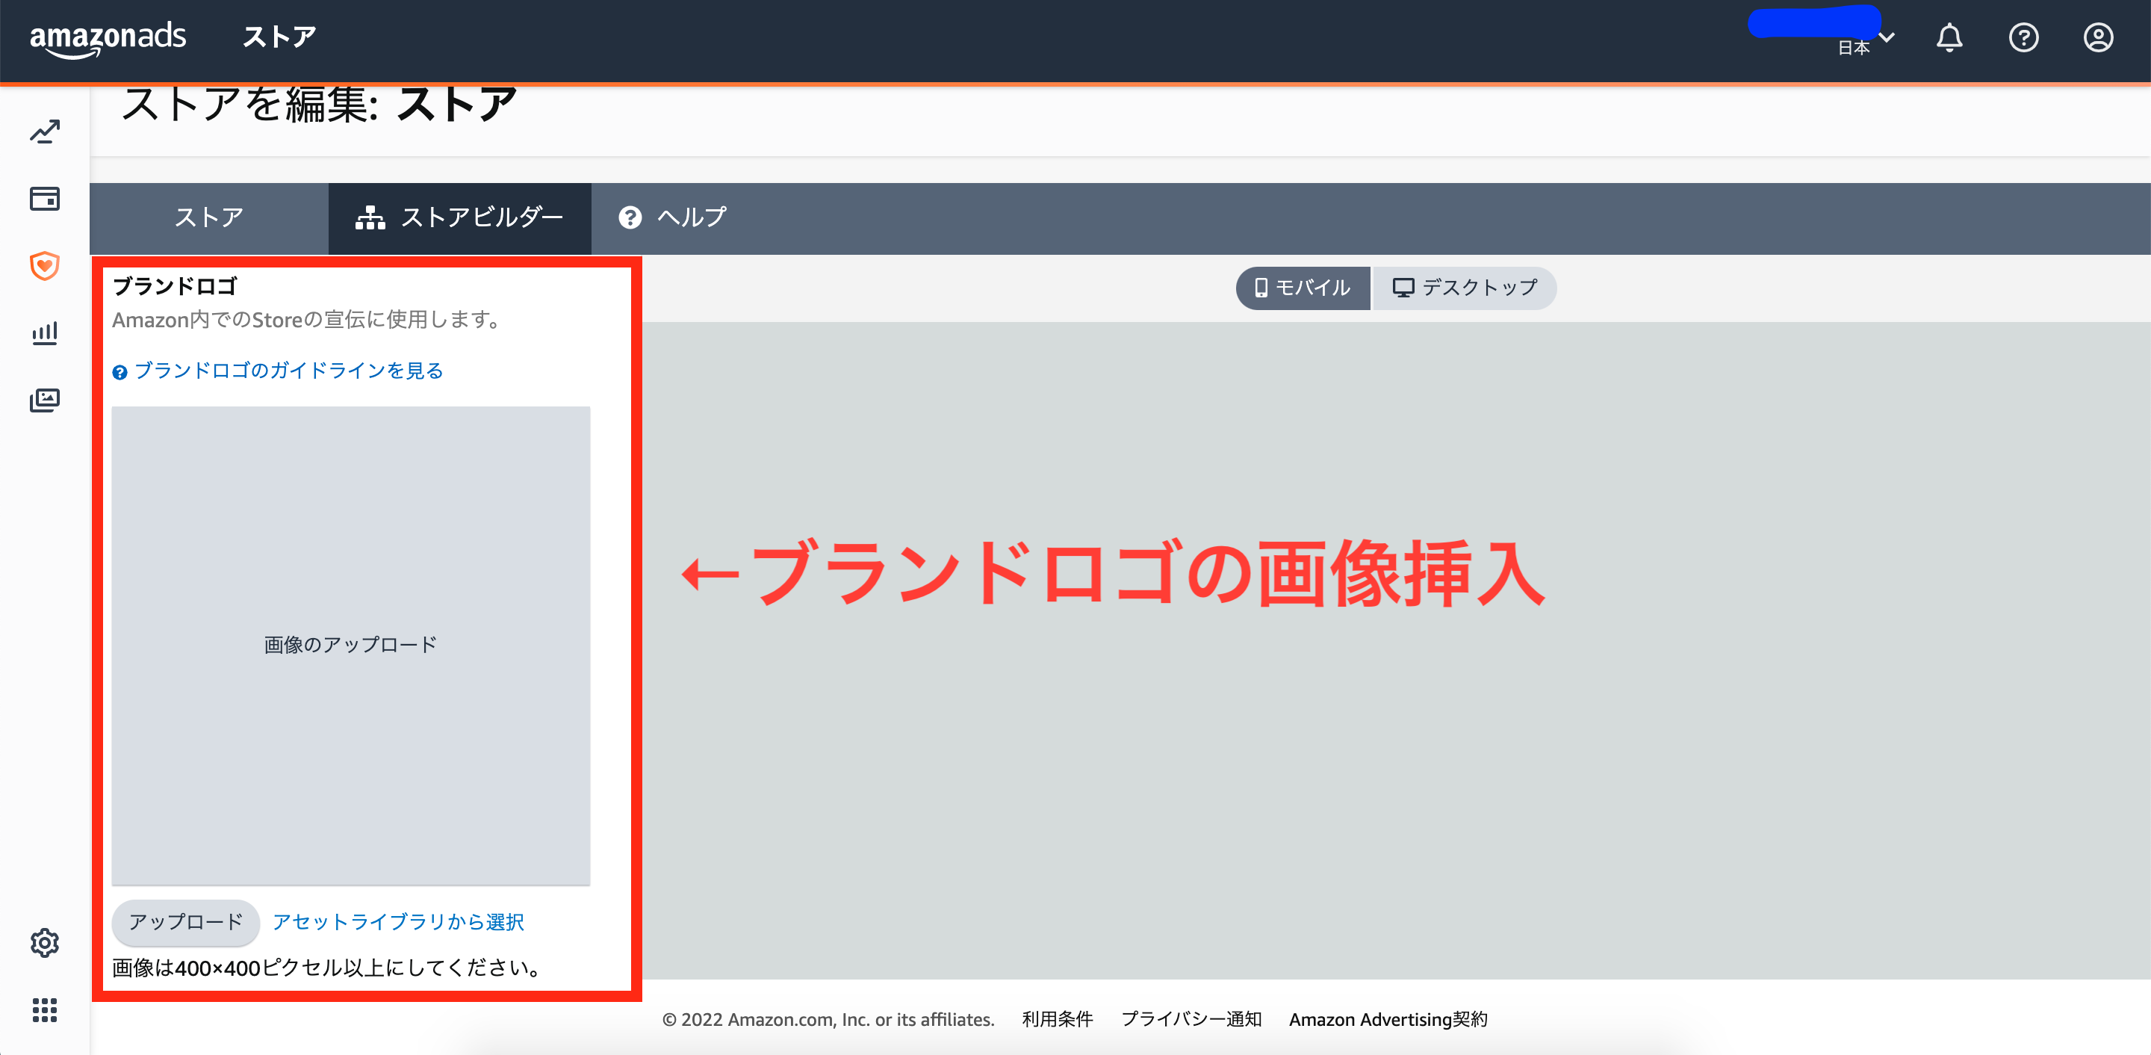The width and height of the screenshot is (2151, 1055).
Task: Open the apps grid sidebar icon
Action: (45, 1010)
